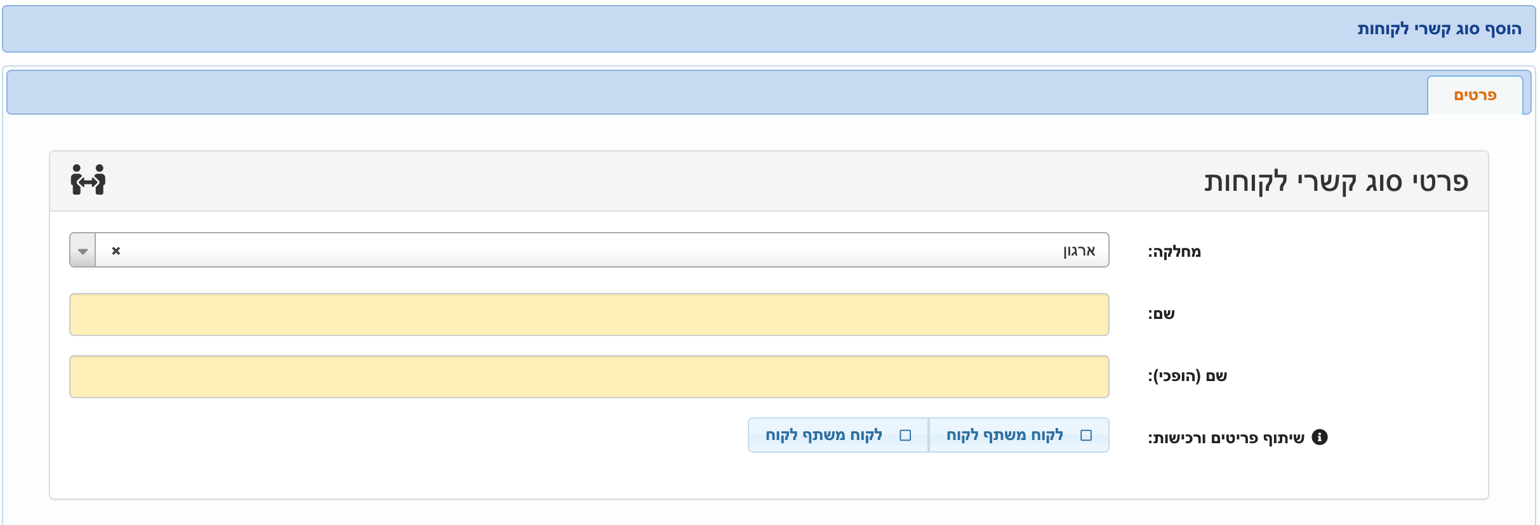Click the פרטי סוג קשרי לקוחות section heading
Image resolution: width=1540 pixels, height=525 pixels.
coord(1336,181)
